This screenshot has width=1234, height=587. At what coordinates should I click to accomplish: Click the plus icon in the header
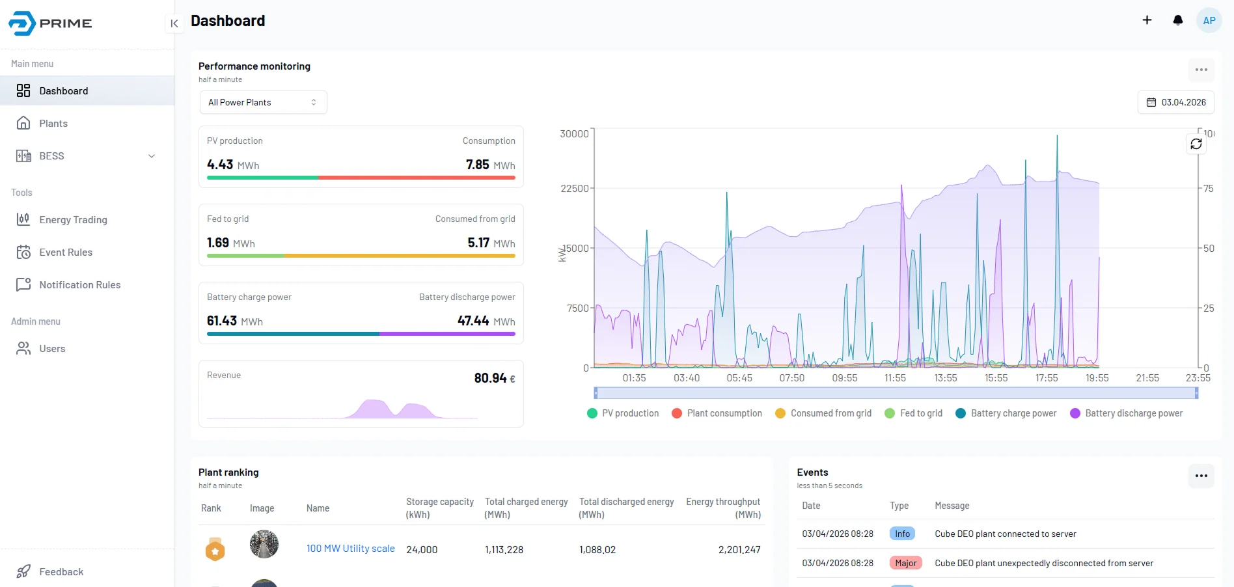[1146, 20]
